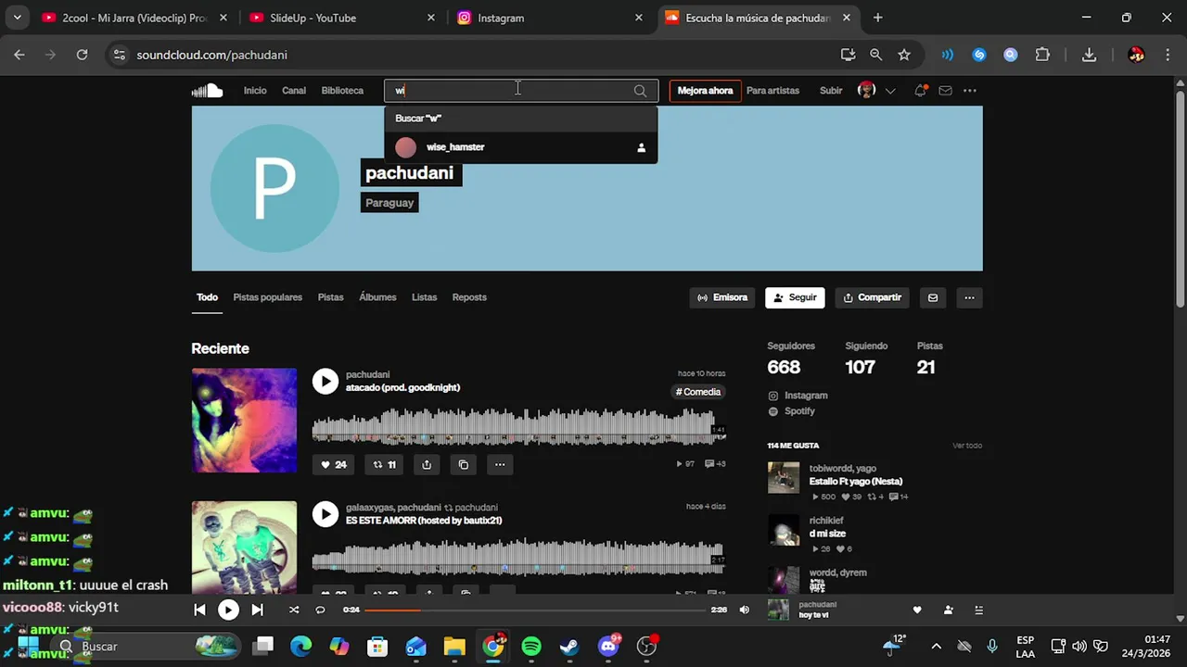
Task: Share the atacado track
Action: pos(427,464)
